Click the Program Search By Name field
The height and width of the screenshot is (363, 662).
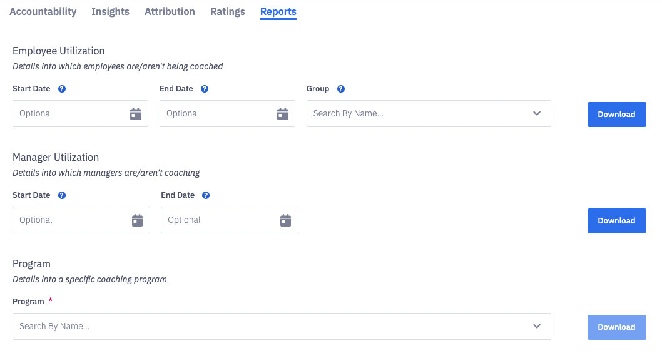[269, 327]
